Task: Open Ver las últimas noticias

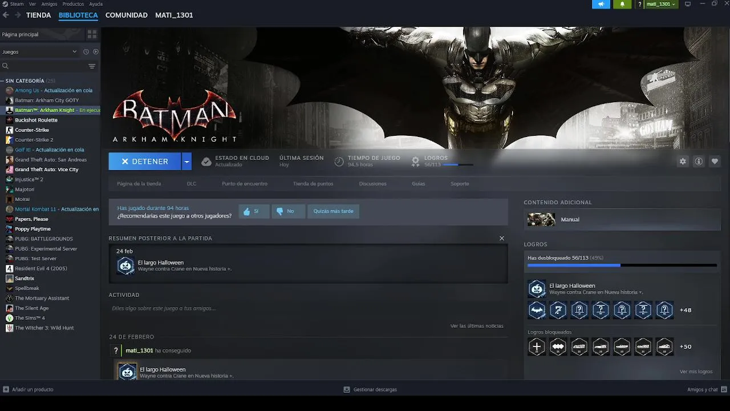Action: [x=477, y=326]
